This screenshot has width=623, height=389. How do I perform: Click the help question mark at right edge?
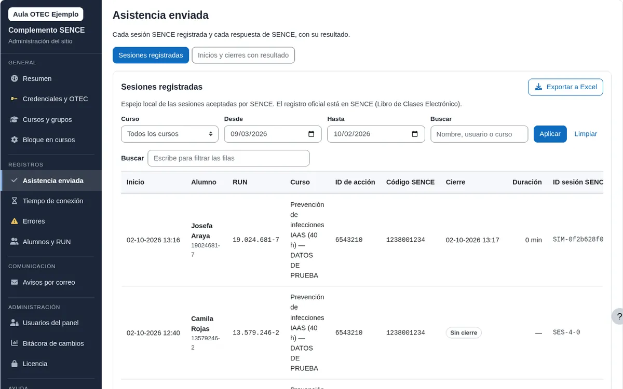619,316
